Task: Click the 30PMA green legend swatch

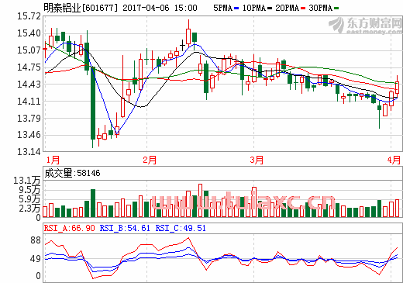Action: pyautogui.click(x=336, y=9)
